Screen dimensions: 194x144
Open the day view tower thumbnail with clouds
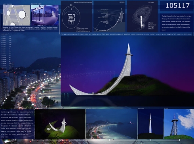(179, 124)
